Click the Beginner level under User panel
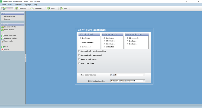This screenshot has width=202, height=108. tap(7, 19)
